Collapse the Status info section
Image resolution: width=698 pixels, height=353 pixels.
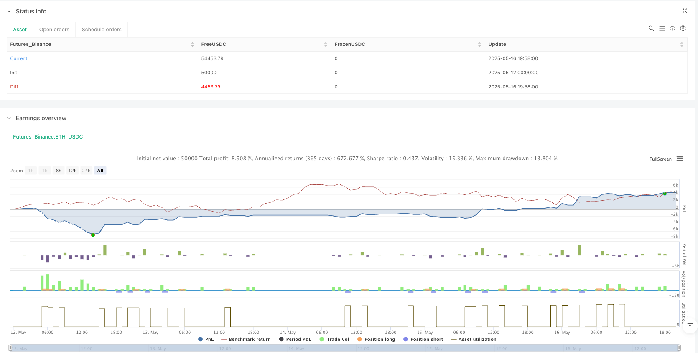pyautogui.click(x=9, y=11)
